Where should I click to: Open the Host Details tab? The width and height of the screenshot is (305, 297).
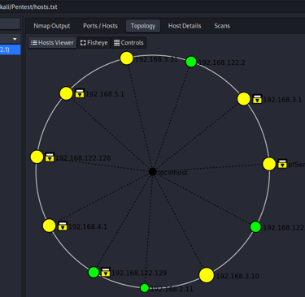coord(185,26)
